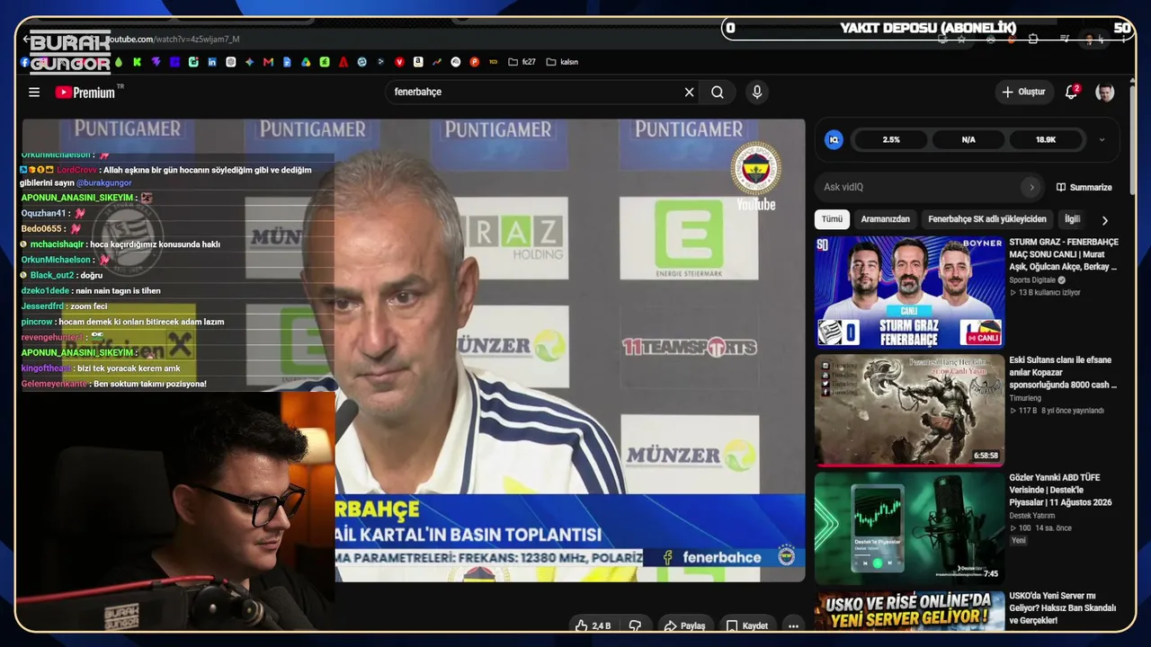Open the kalsın bookmarks folder
Viewport: 1151px width, 647px height.
point(562,62)
